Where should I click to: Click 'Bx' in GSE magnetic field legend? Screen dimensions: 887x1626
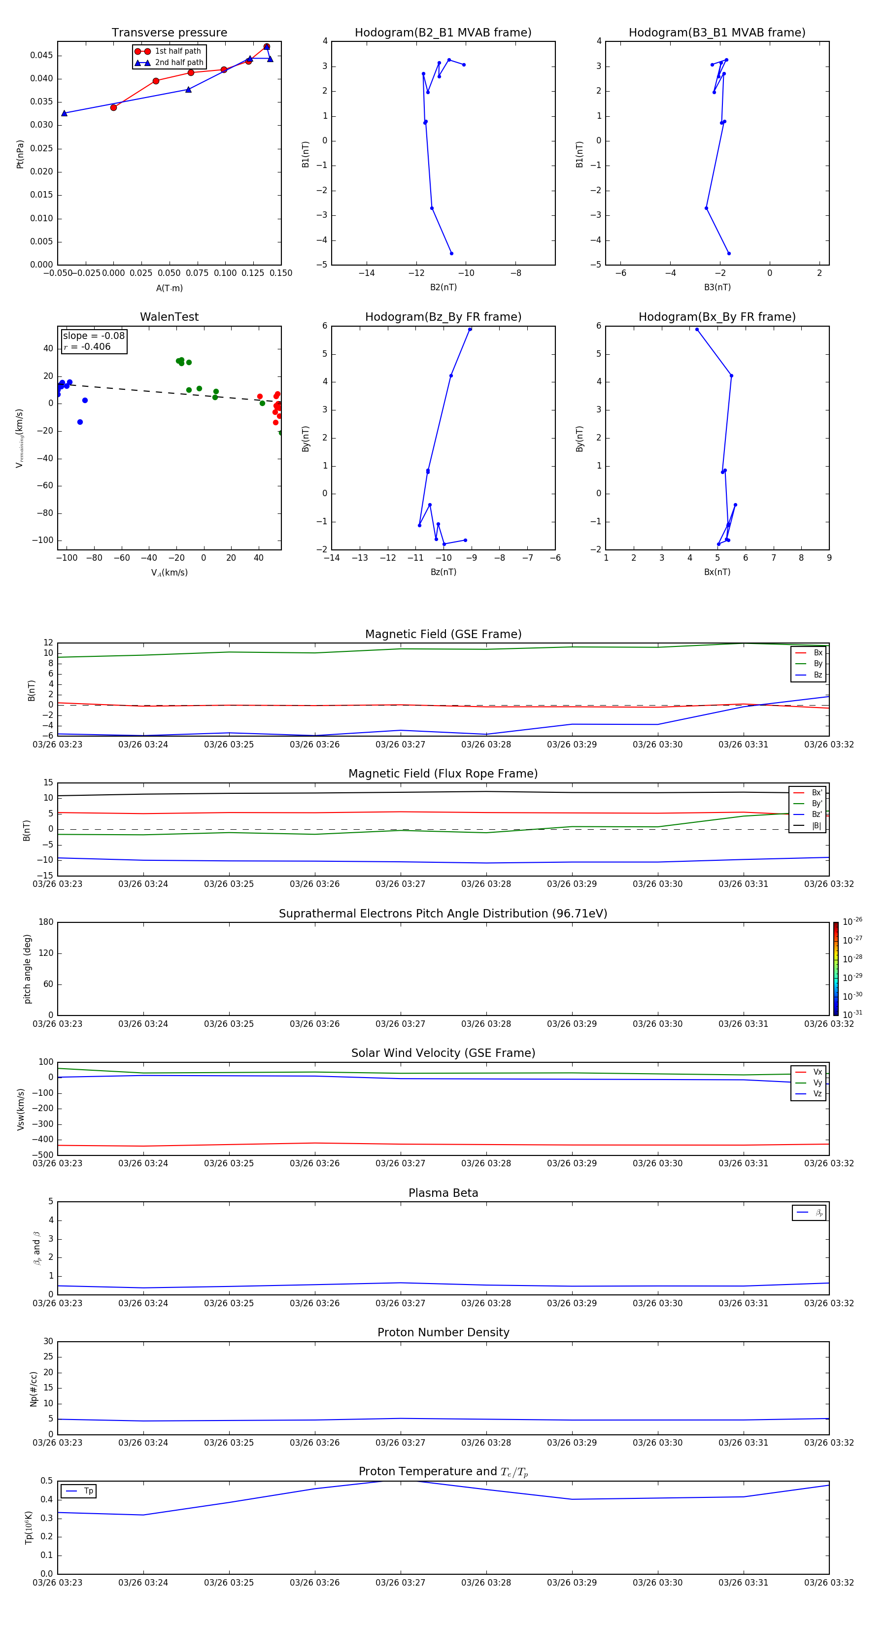pyautogui.click(x=809, y=653)
